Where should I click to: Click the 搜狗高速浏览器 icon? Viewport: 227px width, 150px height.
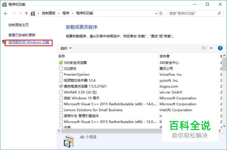[61, 86]
